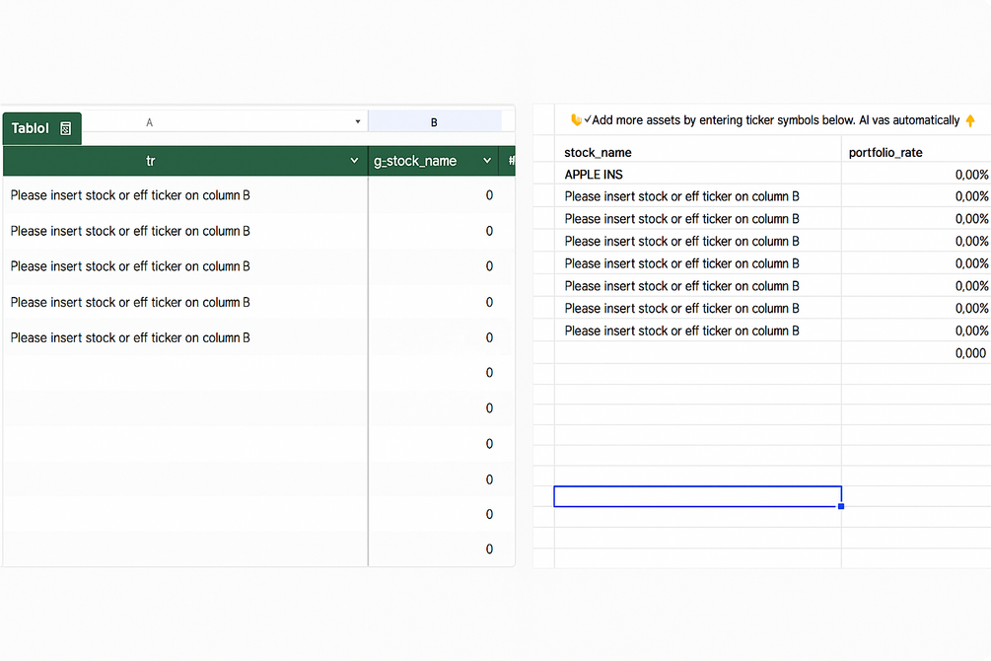Open the g_stock_name column filter dropdown
The height and width of the screenshot is (661, 991).
point(487,161)
